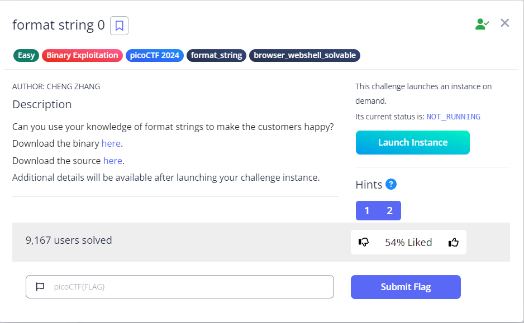Close the challenge dialog with X

pos(505,23)
